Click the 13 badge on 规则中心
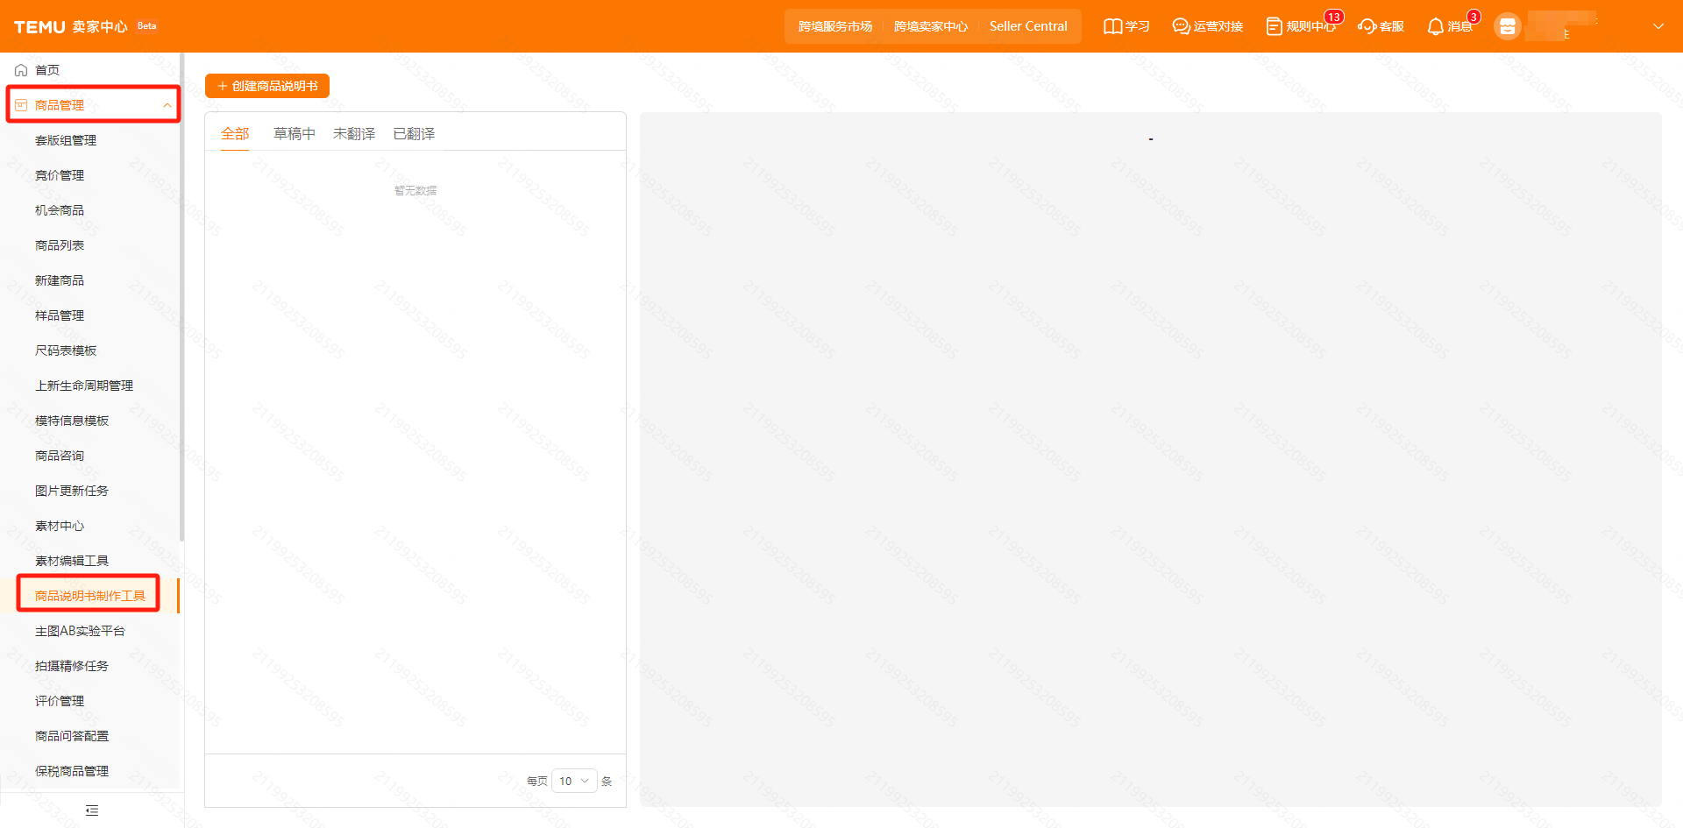 [x=1333, y=17]
